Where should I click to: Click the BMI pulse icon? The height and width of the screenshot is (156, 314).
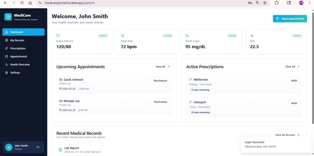[252, 36]
